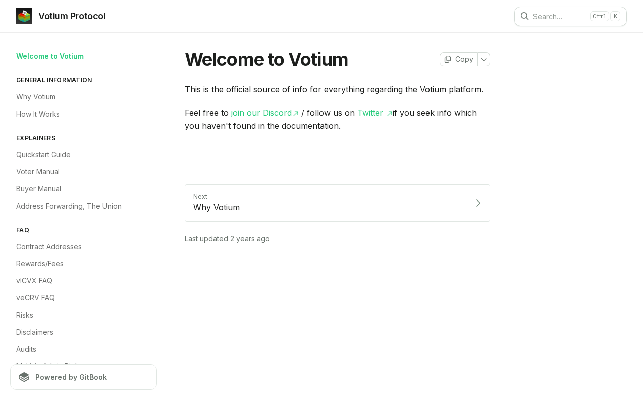Click the Votium Protocol logo icon
Image resolution: width=643 pixels, height=402 pixels.
(24, 16)
